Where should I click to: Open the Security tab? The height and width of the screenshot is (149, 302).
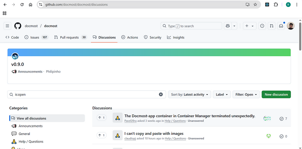(153, 37)
